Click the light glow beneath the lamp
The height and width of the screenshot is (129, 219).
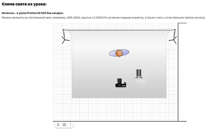139,81
